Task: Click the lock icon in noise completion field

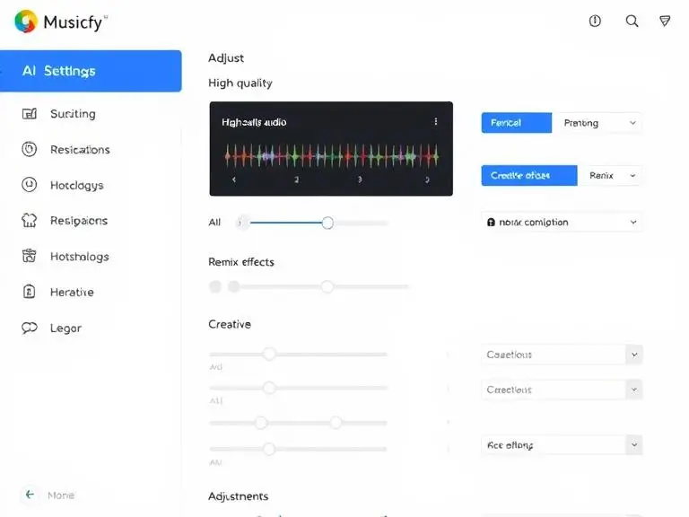Action: pos(492,223)
